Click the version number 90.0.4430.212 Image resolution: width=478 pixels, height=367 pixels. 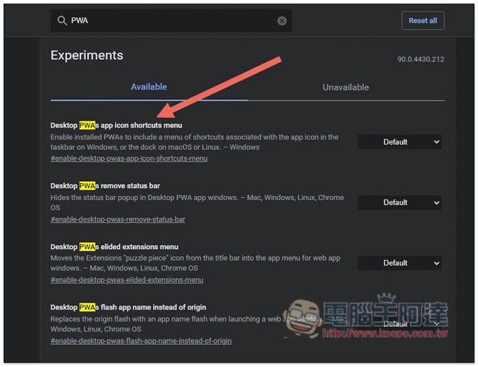click(x=421, y=60)
